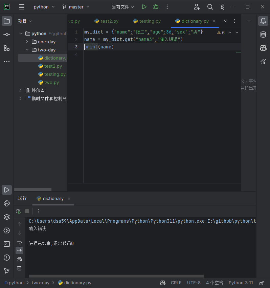Open the Commit tool window icon
The image size is (270, 288).
[7, 35]
